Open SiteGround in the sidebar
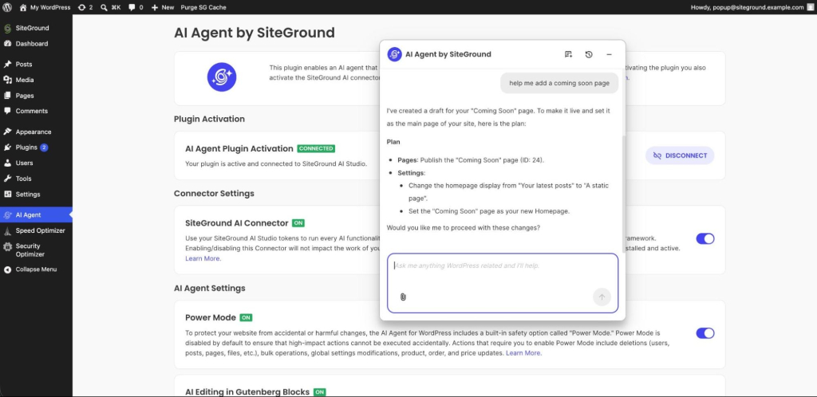817x397 pixels. tap(36, 28)
